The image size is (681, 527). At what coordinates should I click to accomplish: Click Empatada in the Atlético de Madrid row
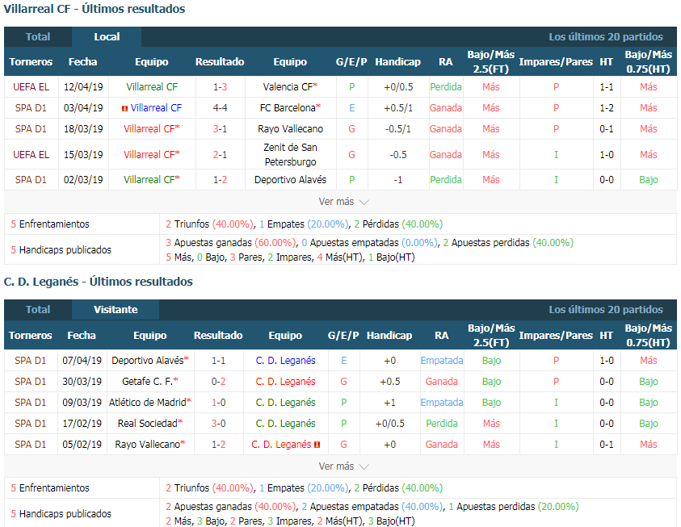click(442, 403)
